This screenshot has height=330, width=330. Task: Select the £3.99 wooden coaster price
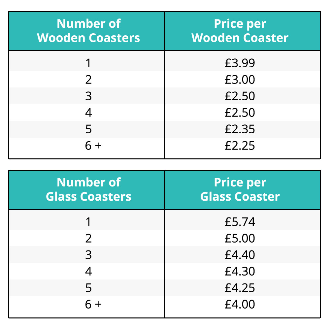pyautogui.click(x=240, y=63)
